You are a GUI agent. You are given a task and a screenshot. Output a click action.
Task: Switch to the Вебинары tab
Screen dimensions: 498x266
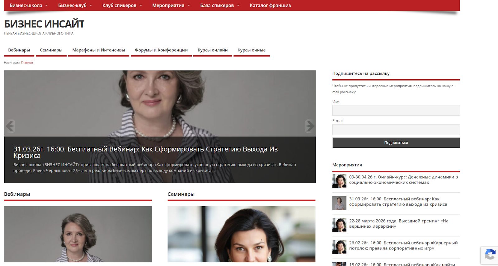point(19,50)
